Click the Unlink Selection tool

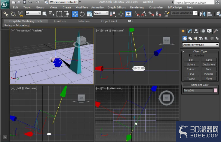(x=13, y=14)
